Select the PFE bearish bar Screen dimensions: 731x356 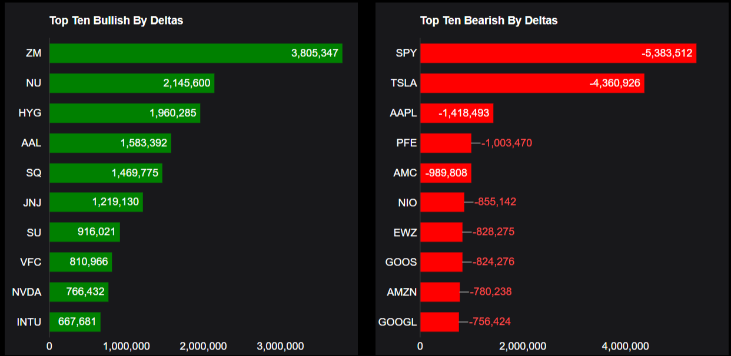(x=446, y=143)
